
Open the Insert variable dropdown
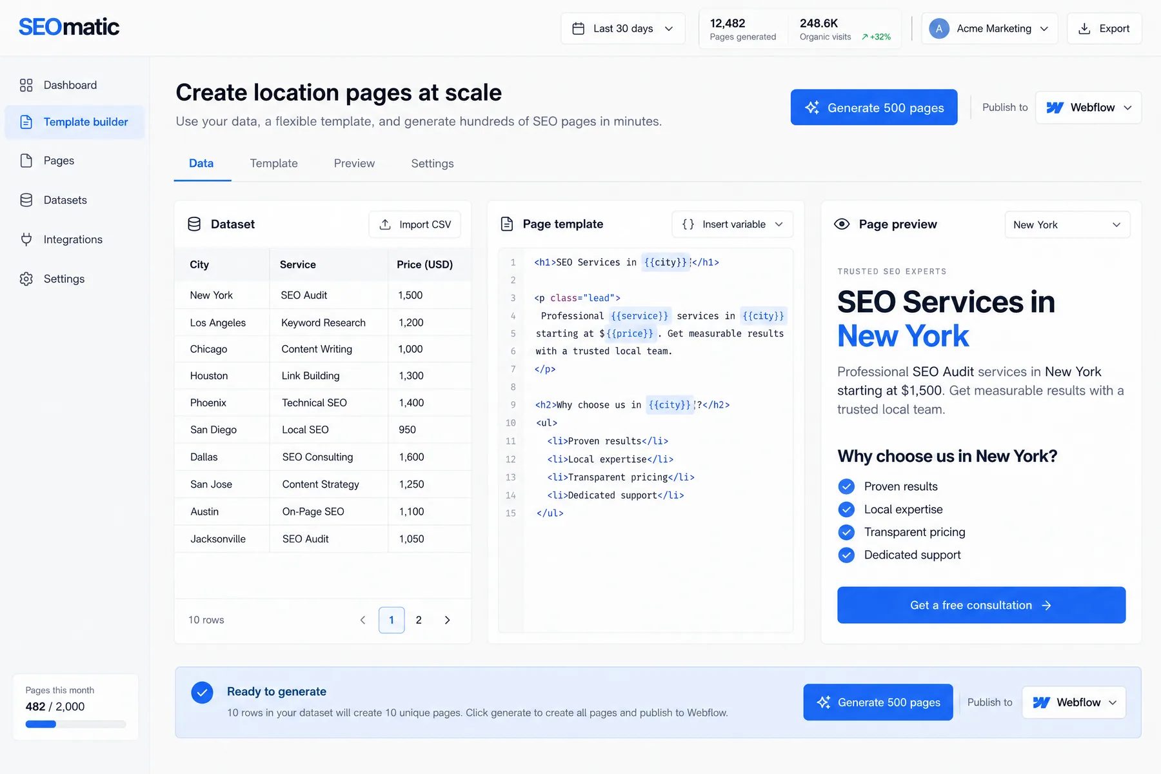tap(732, 224)
